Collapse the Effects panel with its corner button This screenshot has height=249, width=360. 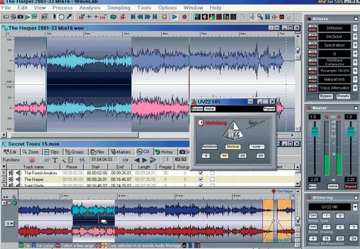pos(356,19)
